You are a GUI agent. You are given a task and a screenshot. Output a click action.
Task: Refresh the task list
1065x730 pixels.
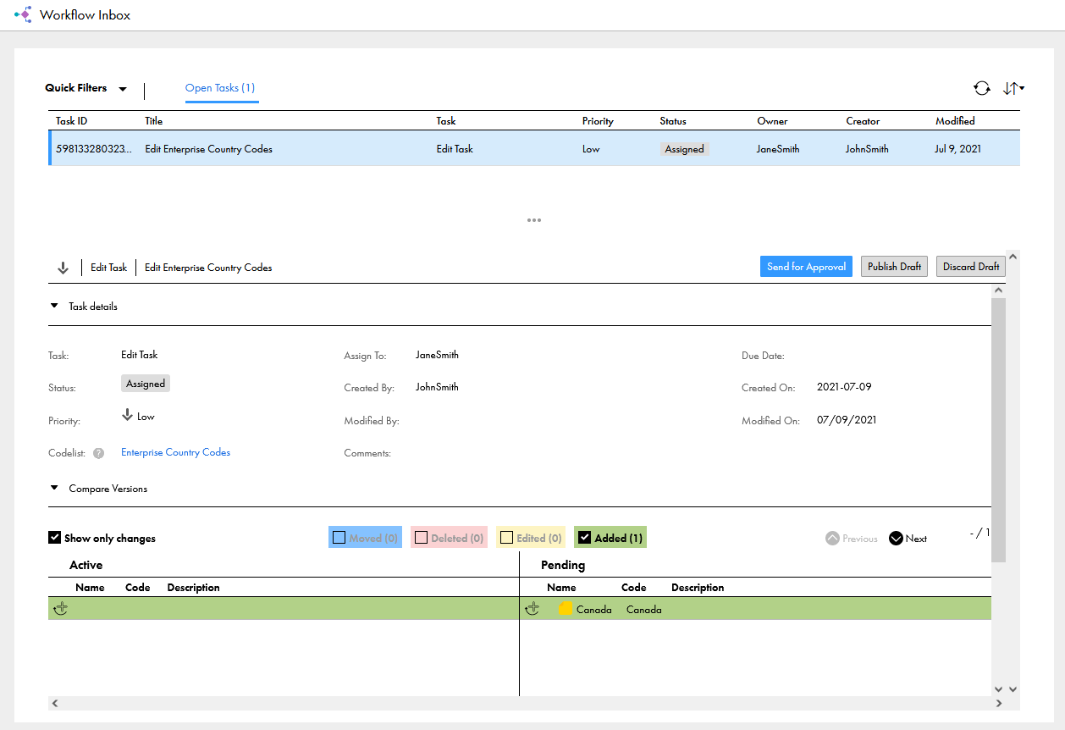pyautogui.click(x=982, y=88)
